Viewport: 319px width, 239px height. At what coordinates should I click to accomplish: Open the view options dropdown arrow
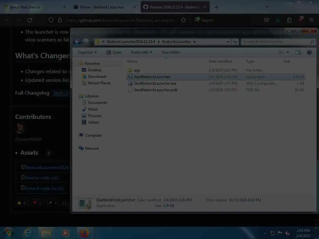(x=288, y=52)
